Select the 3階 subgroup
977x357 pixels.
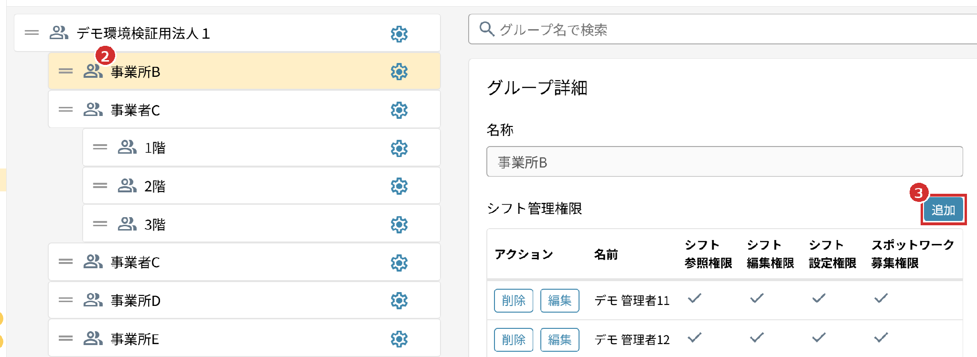261,224
